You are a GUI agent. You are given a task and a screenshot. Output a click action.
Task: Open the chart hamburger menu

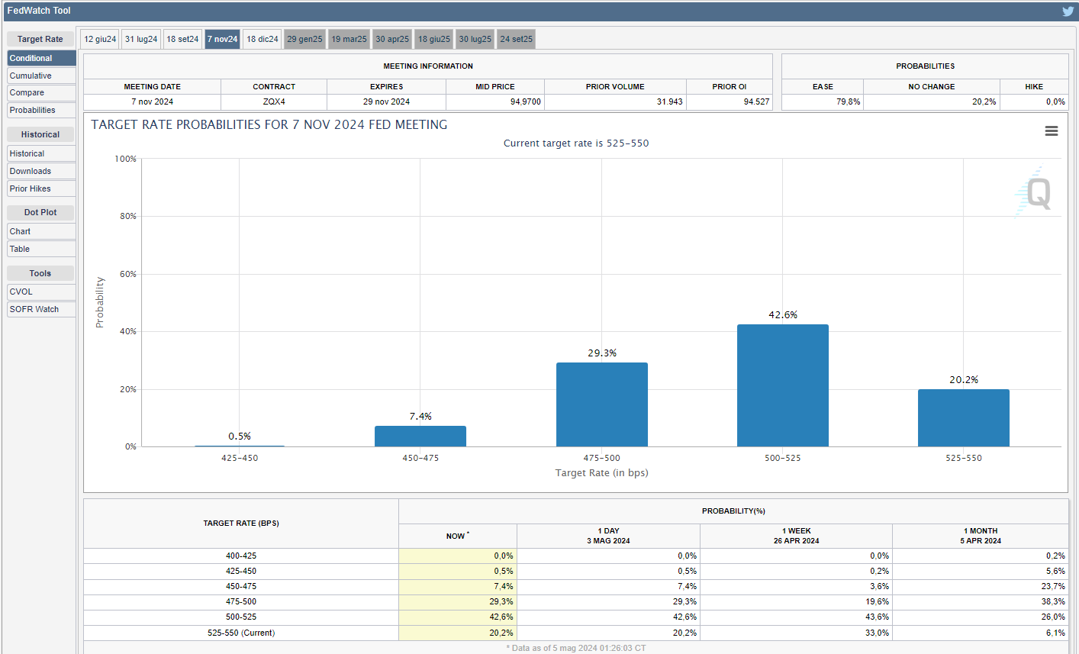1051,131
